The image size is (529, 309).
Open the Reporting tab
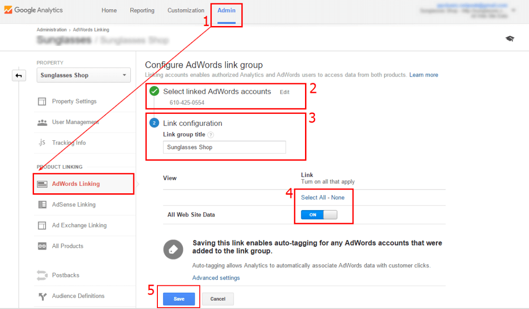point(142,10)
